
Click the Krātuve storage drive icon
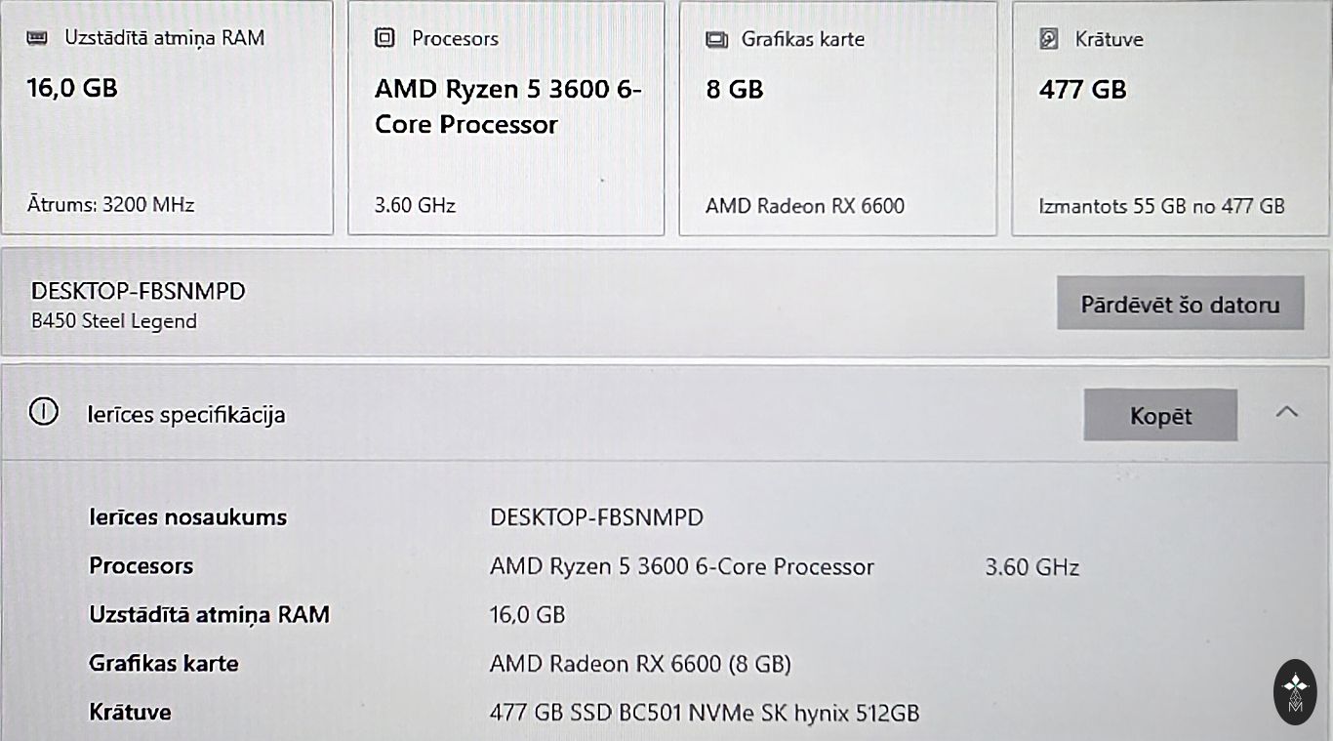click(1049, 39)
